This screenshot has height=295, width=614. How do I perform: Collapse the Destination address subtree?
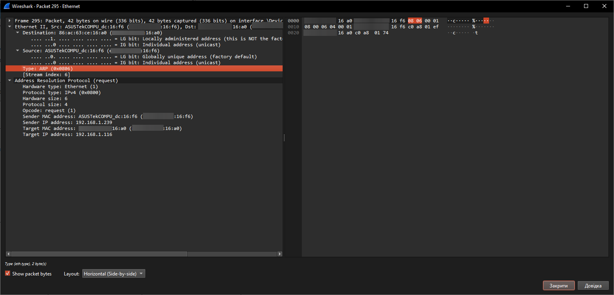[18, 32]
